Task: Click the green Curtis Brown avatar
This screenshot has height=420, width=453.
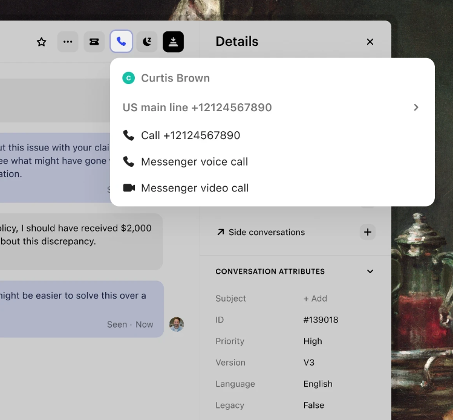Action: click(x=128, y=78)
